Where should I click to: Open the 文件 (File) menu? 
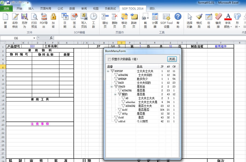7,8
